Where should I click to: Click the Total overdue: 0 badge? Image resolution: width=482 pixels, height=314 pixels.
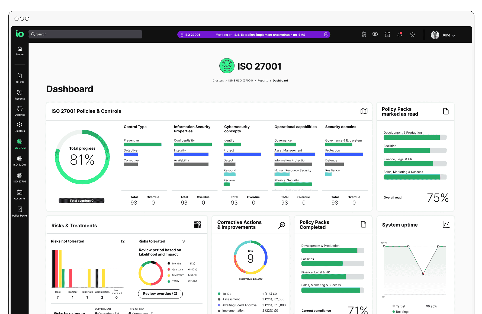point(82,201)
